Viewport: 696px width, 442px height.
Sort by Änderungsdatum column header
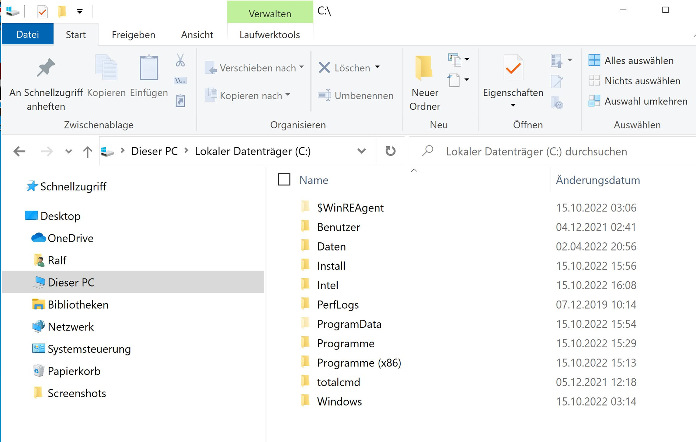pos(598,180)
